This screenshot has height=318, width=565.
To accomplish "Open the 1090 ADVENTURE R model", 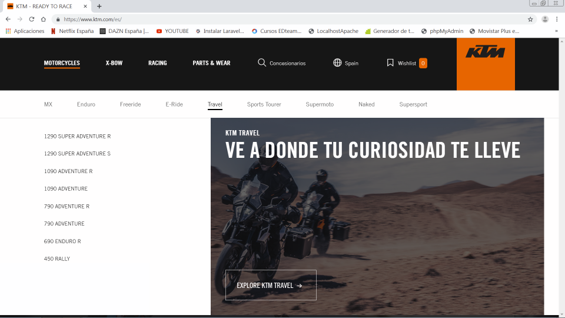I will [68, 171].
